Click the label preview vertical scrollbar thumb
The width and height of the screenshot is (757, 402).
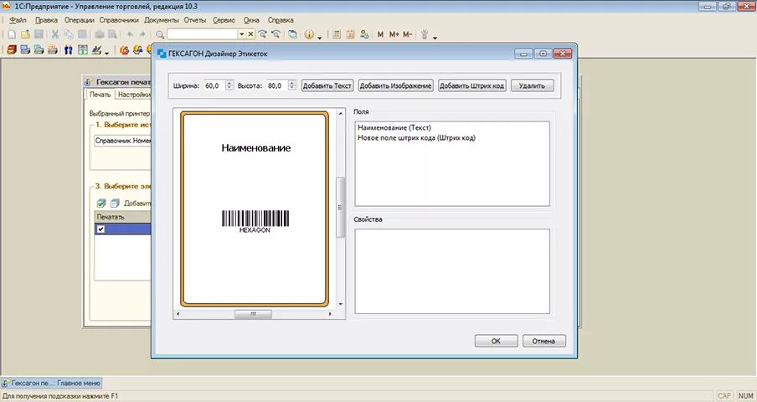pos(340,207)
